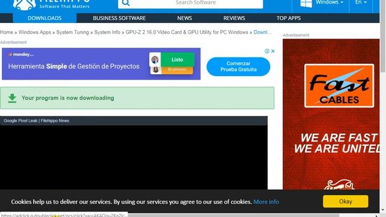Click the Fast Cables logo

(x=339, y=86)
